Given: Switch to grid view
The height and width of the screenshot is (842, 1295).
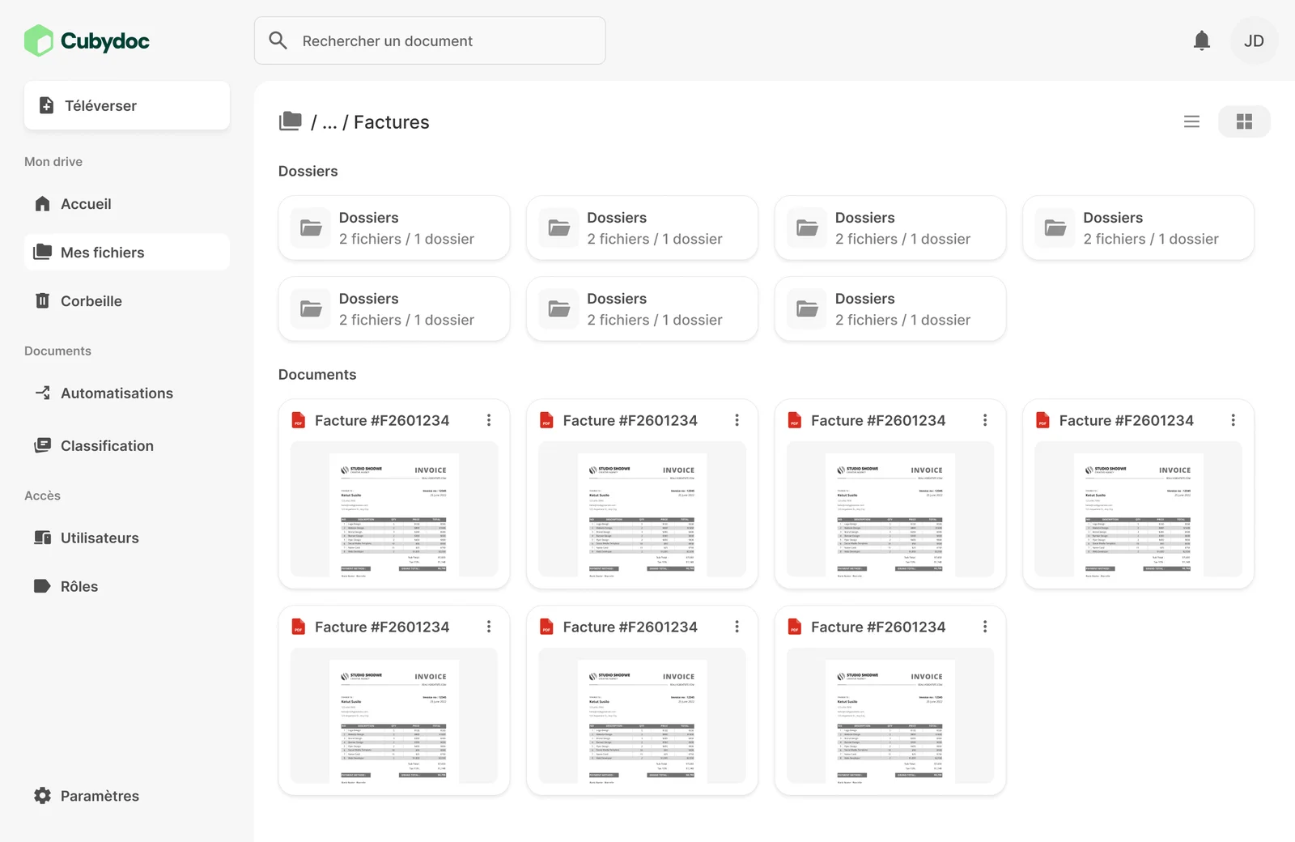Looking at the screenshot, I should click(1244, 121).
